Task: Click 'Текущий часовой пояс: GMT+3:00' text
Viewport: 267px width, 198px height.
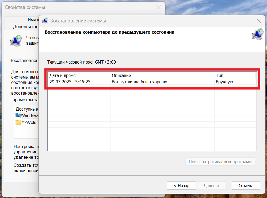Action: tap(82, 62)
